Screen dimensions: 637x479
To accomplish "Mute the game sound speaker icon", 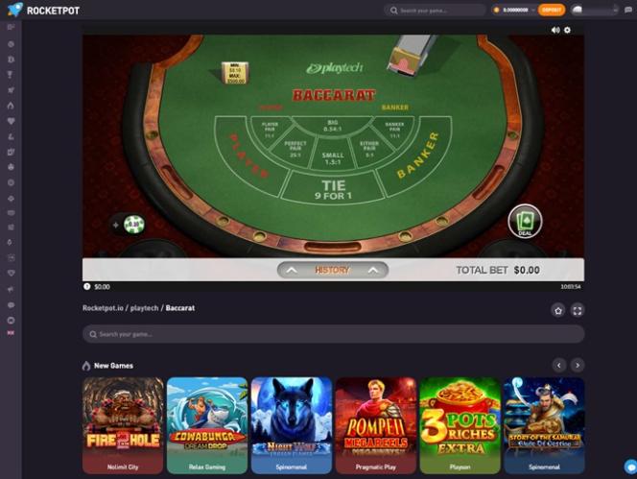I will [555, 30].
